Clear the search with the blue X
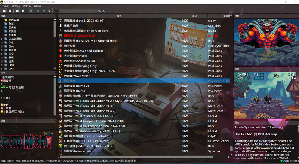 104,11
